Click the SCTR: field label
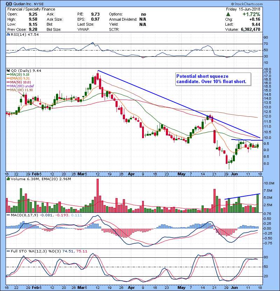Viewport: 280px width, 291px height. pyautogui.click(x=114, y=29)
